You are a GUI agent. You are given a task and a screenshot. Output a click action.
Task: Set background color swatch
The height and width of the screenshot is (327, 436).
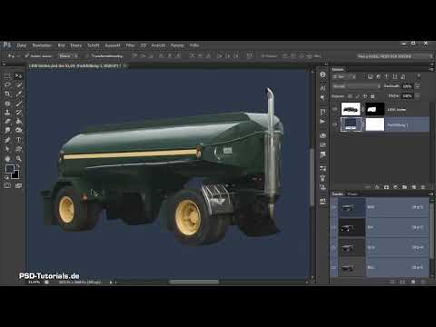tap(15, 175)
